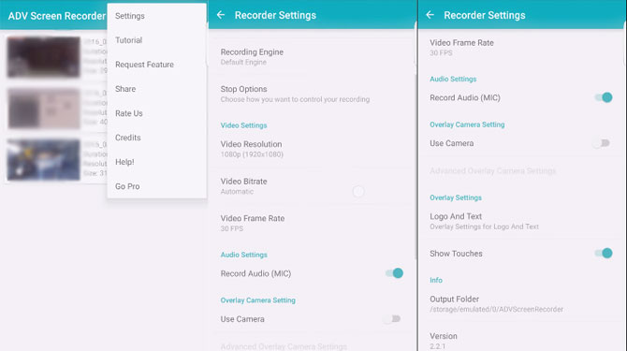Screen dimensions: 627x351
Task: Toggle Record Audio (MIC) in right panel
Action: (604, 97)
